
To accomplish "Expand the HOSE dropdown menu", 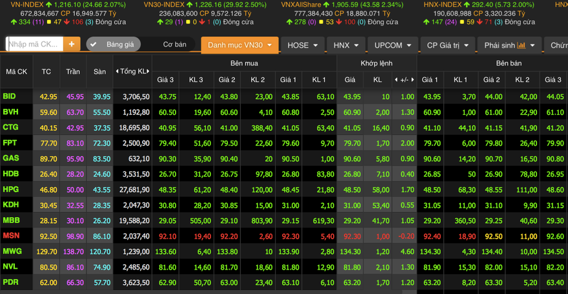I will pyautogui.click(x=303, y=45).
